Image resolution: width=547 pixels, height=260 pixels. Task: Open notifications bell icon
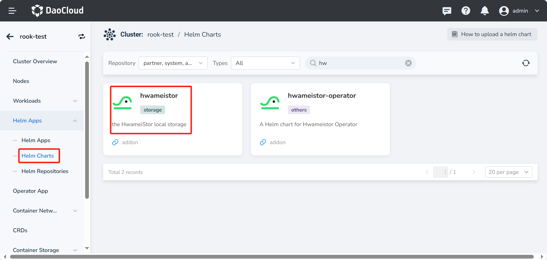click(x=485, y=11)
